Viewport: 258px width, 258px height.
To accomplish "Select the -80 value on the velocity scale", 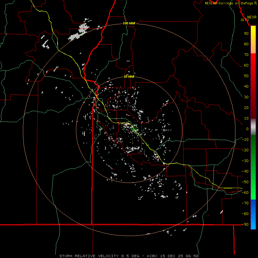I will pos(245,214).
